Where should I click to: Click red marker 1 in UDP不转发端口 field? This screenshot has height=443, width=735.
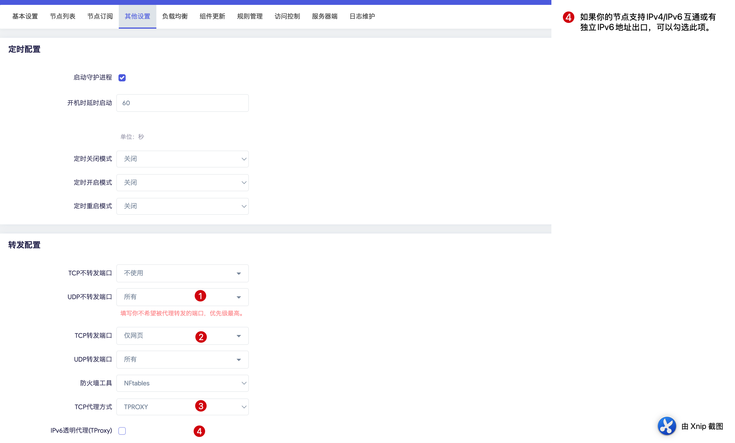click(201, 296)
